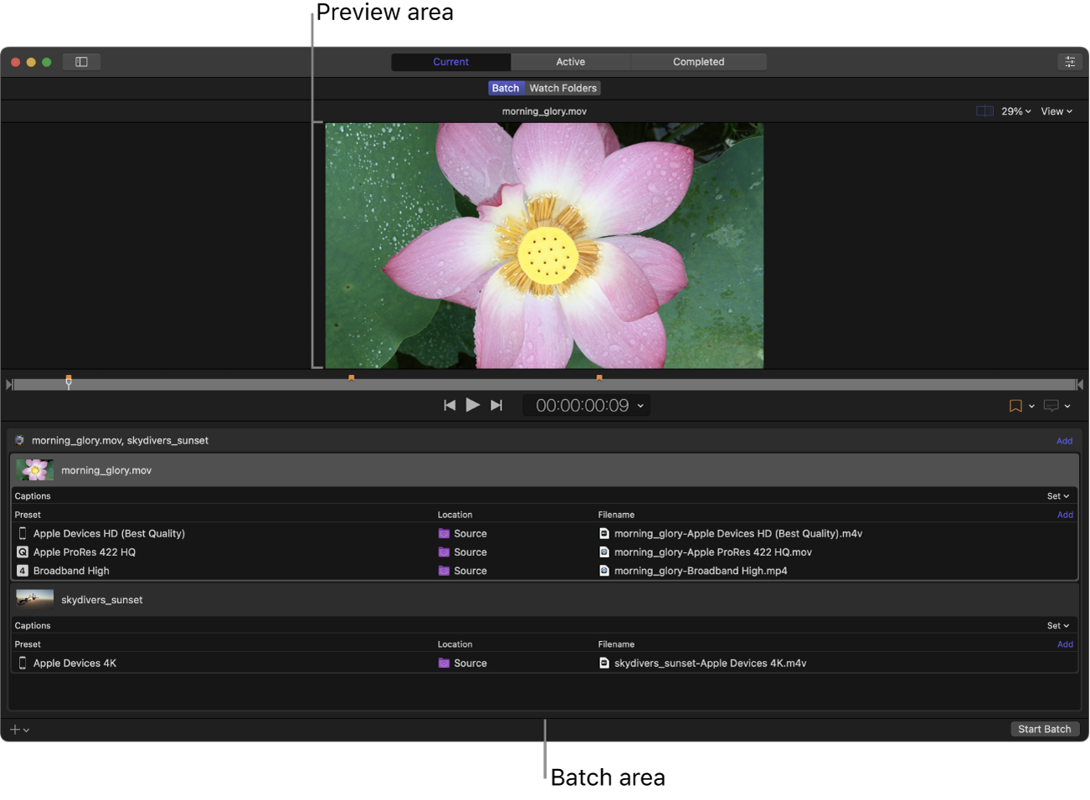The image size is (1090, 800).
Task: Click the Apple Devices HD preset phone icon
Action: point(22,533)
